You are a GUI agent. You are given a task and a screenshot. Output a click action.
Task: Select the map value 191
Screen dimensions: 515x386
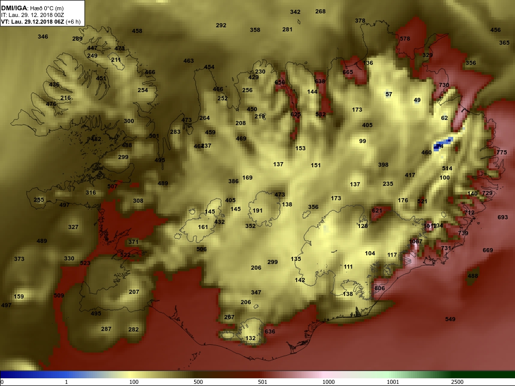click(x=257, y=210)
